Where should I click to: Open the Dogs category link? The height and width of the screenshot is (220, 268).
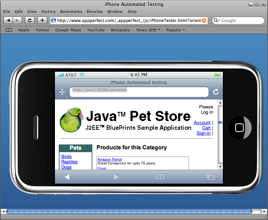[x=66, y=167]
